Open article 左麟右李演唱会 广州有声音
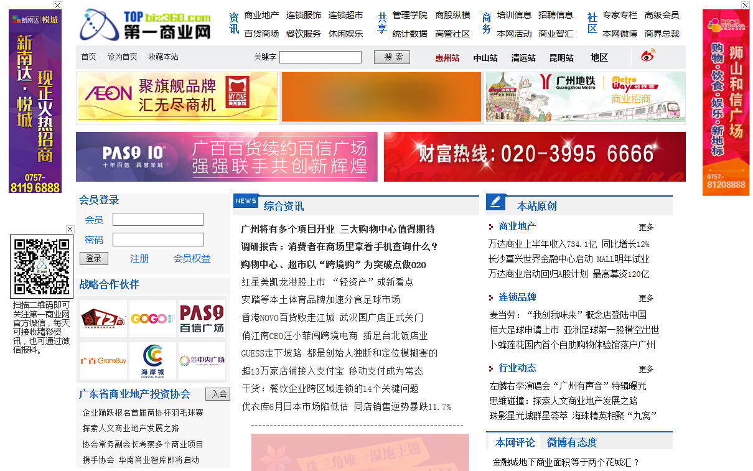The width and height of the screenshot is (753, 471). [568, 386]
